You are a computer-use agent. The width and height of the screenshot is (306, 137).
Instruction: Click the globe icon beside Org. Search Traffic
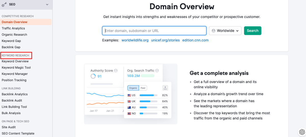pyautogui.click(x=157, y=71)
